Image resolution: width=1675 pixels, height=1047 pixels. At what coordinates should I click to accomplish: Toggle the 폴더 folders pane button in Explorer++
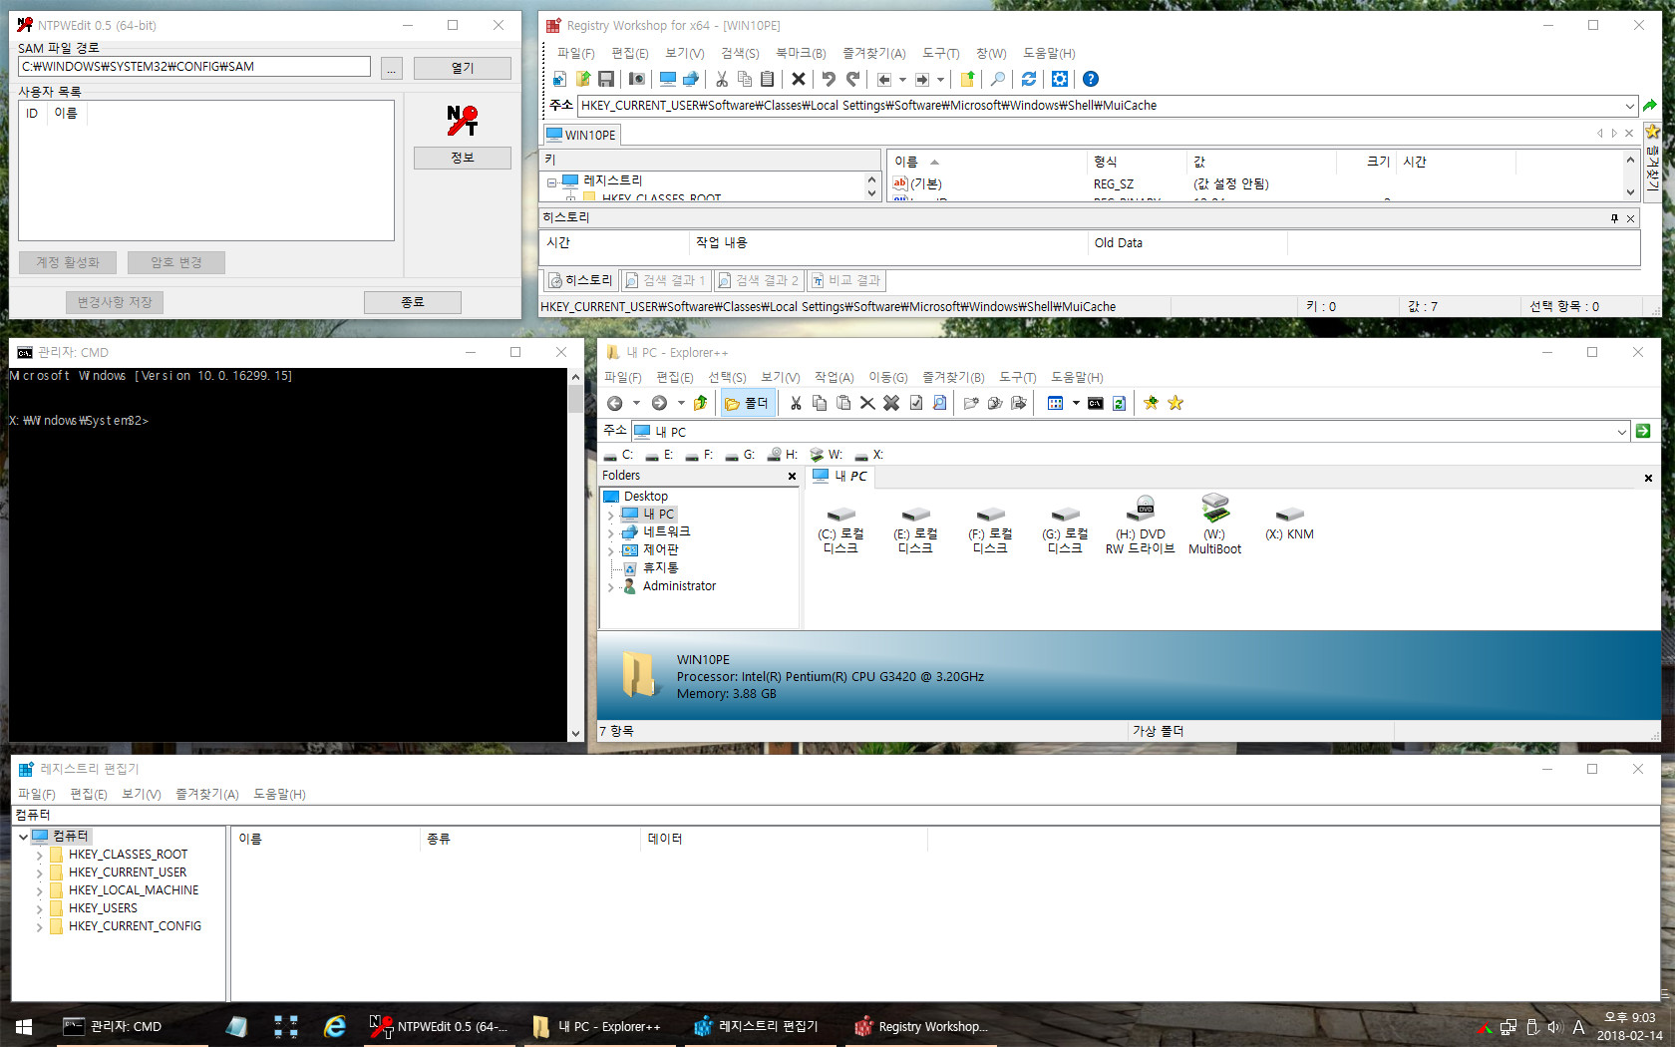point(747,403)
